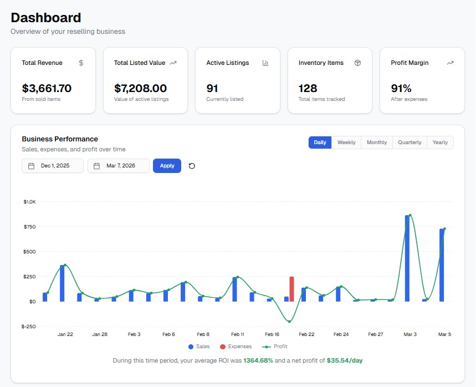Click the trend icon in Profit Margin card
476x387 pixels.
point(450,63)
